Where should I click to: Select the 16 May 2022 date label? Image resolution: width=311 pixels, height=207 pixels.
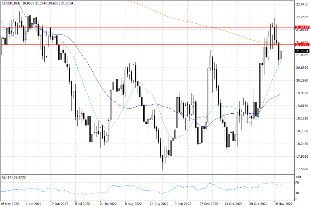pyautogui.click(x=10, y=203)
